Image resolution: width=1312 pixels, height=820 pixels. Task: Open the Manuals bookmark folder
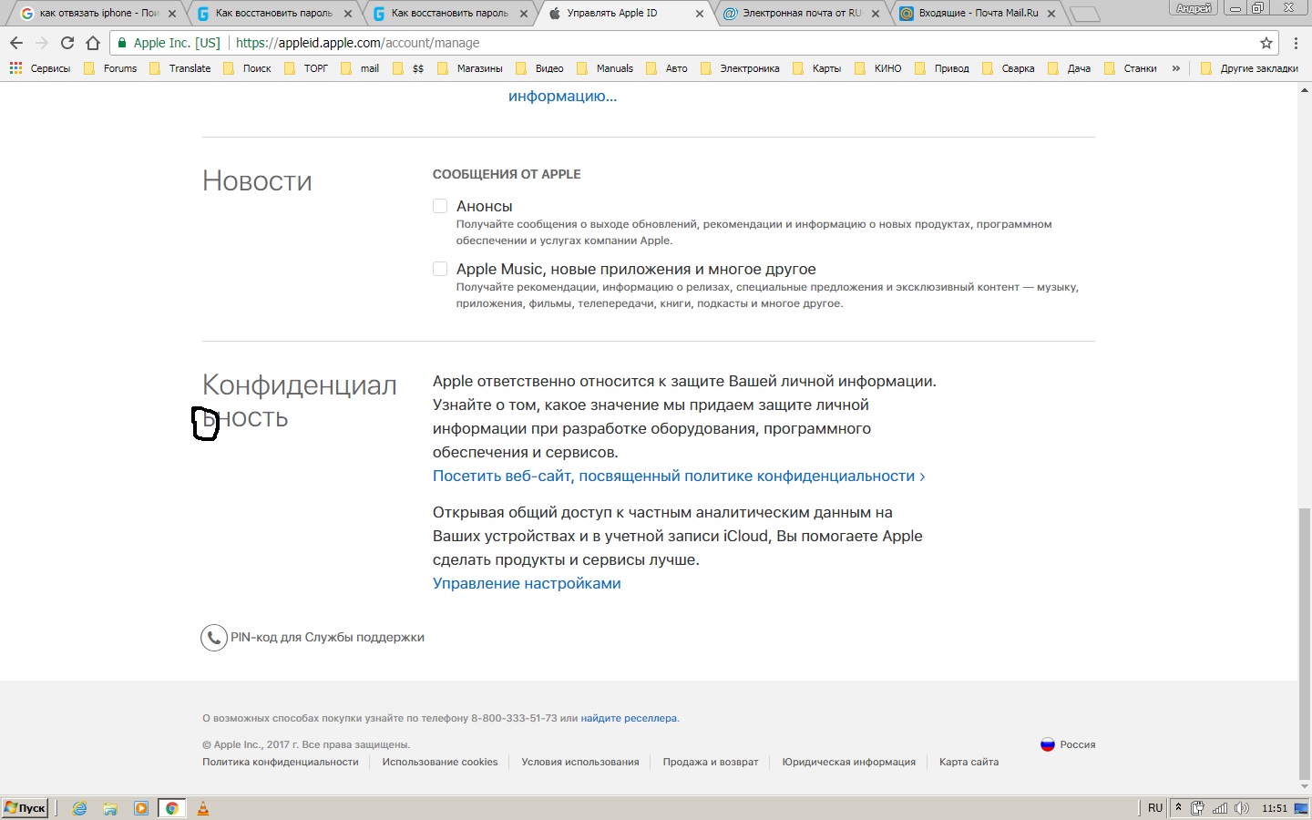pyautogui.click(x=605, y=68)
